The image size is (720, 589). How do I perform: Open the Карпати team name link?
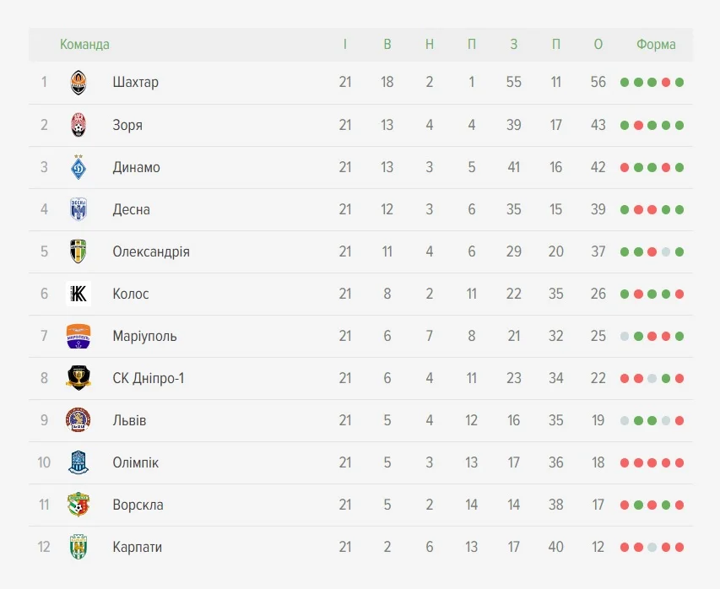(137, 547)
